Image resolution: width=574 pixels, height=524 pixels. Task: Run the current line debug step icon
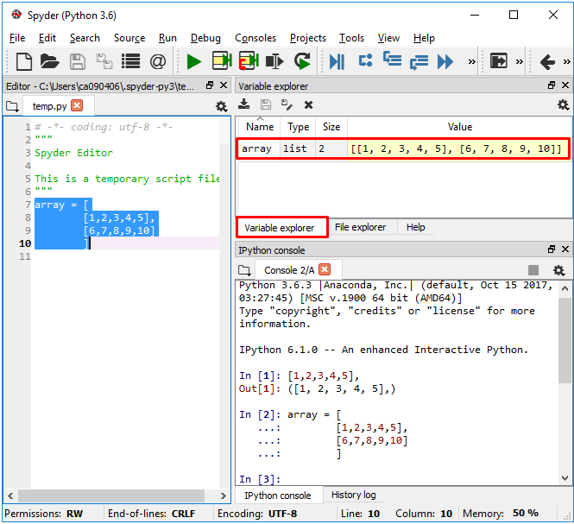365,60
